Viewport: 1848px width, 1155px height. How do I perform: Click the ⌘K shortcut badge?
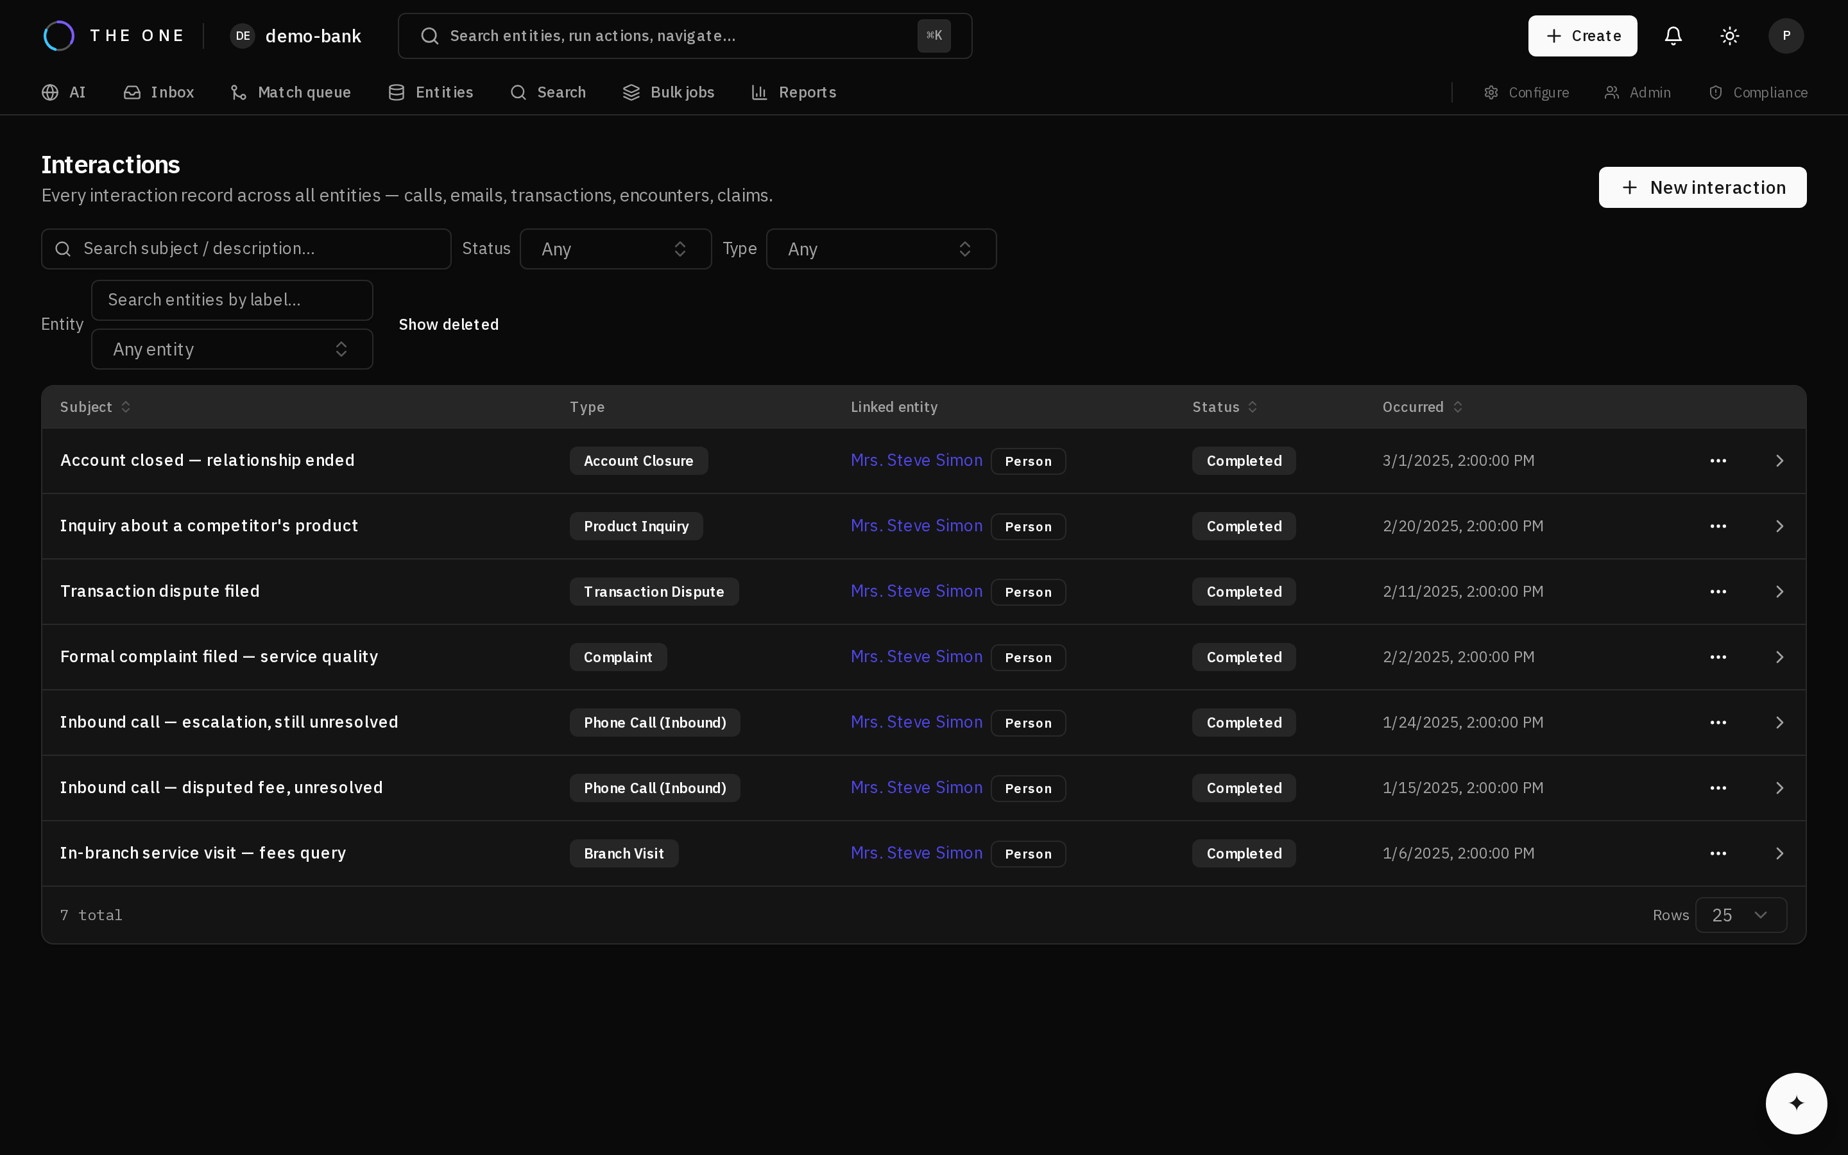tap(934, 36)
